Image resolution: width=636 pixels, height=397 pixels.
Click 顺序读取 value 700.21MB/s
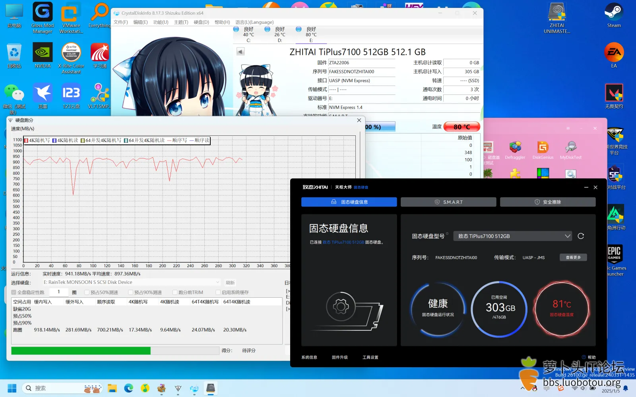(x=110, y=330)
